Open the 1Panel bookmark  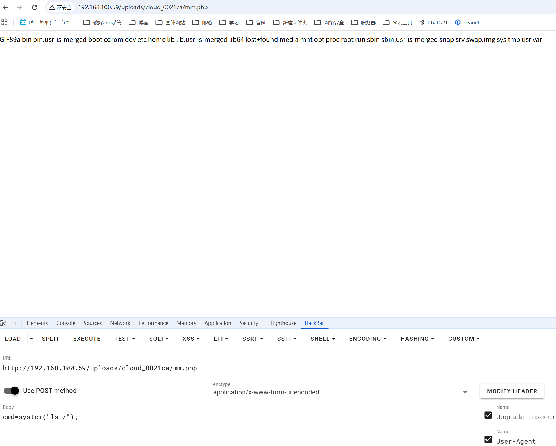pyautogui.click(x=467, y=23)
